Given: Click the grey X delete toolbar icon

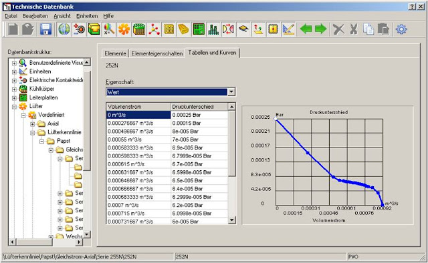Looking at the screenshot, I should pyautogui.click(x=338, y=29).
